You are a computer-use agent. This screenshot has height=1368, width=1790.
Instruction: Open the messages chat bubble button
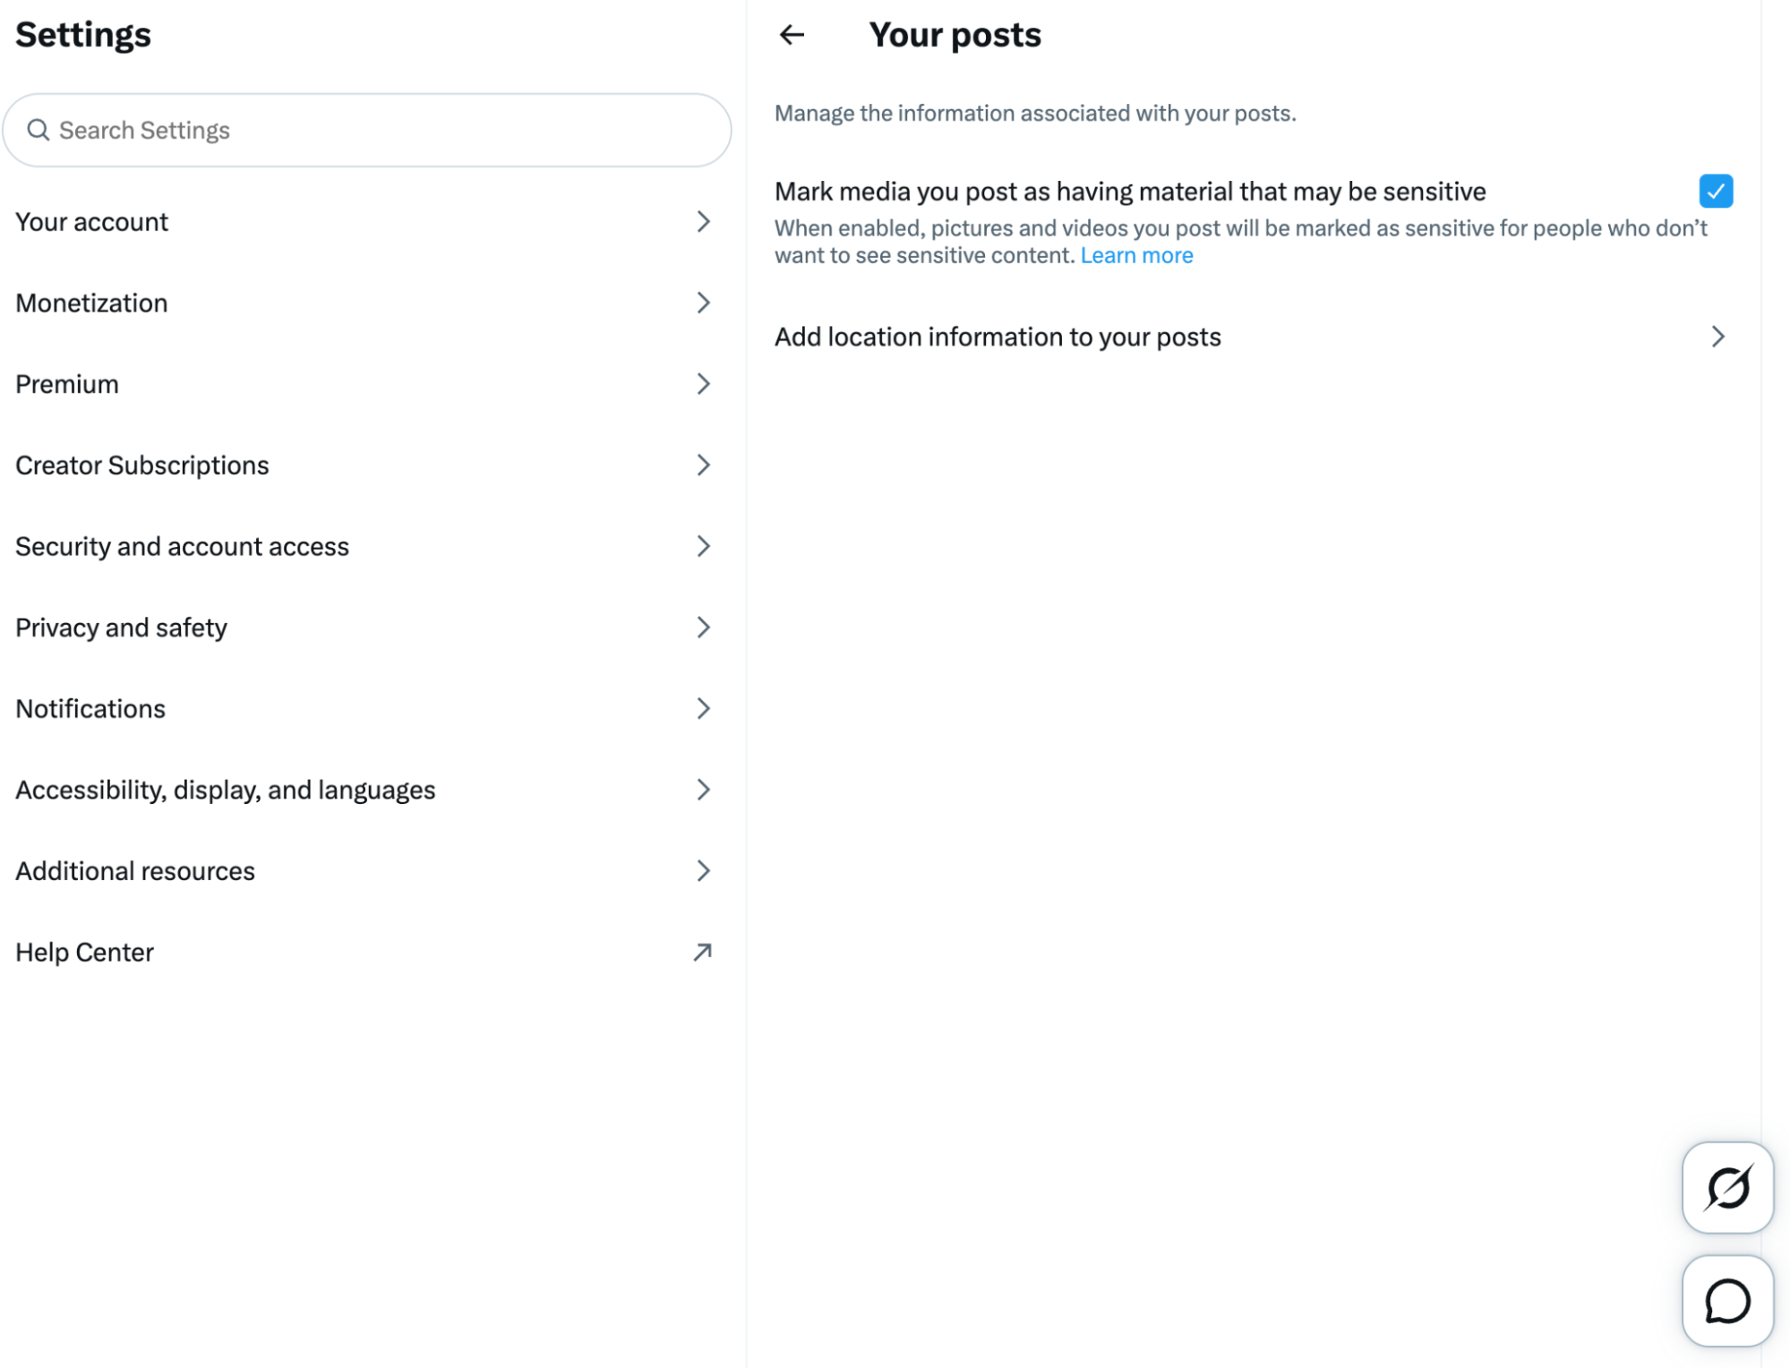(x=1726, y=1300)
